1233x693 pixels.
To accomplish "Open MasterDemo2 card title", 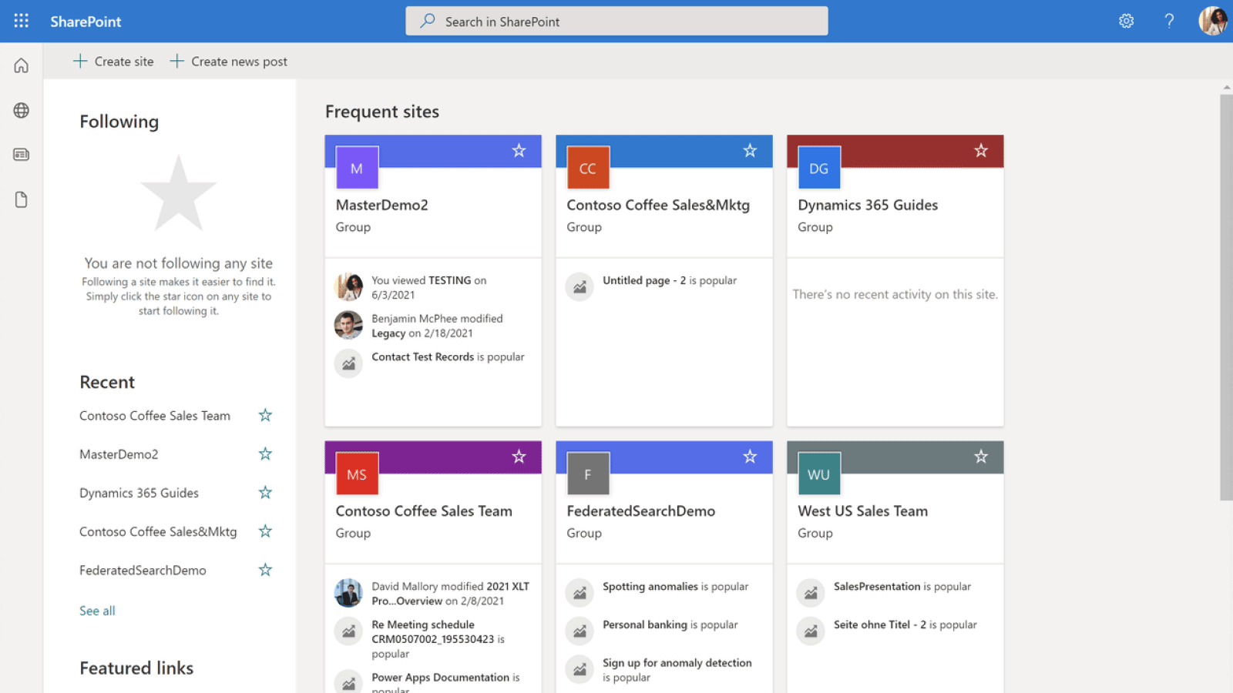I will [381, 205].
